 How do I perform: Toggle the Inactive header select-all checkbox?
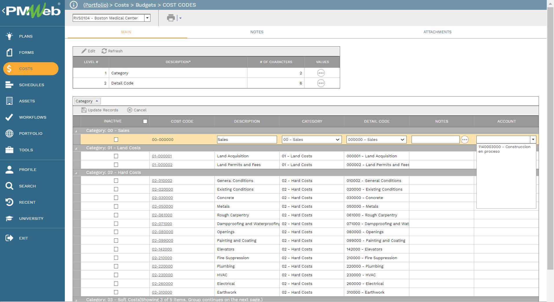pyautogui.click(x=145, y=121)
